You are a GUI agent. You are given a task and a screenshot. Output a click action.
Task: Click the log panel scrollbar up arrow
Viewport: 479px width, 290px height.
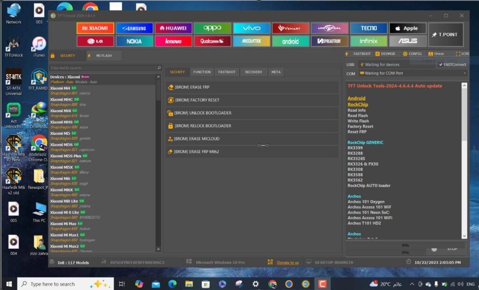[x=464, y=86]
